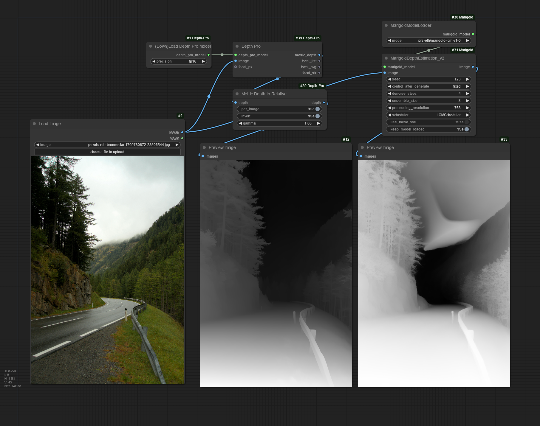Collapse the (Down)Load Depth Pro model node
Screen dimensions: 540x426
point(151,46)
